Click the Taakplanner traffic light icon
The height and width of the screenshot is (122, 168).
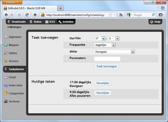(x=6, y=69)
